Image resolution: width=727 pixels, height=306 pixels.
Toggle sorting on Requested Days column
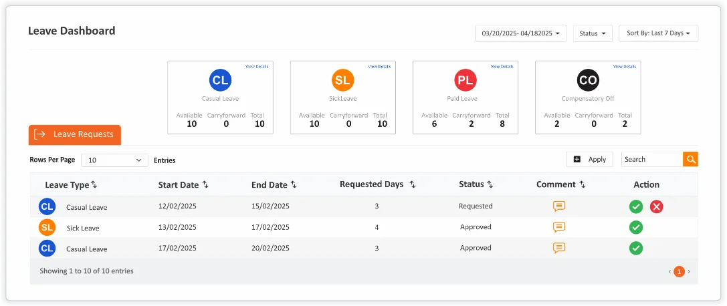tap(413, 184)
